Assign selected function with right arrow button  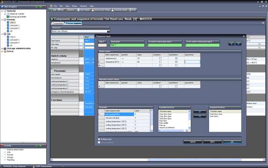200,111
